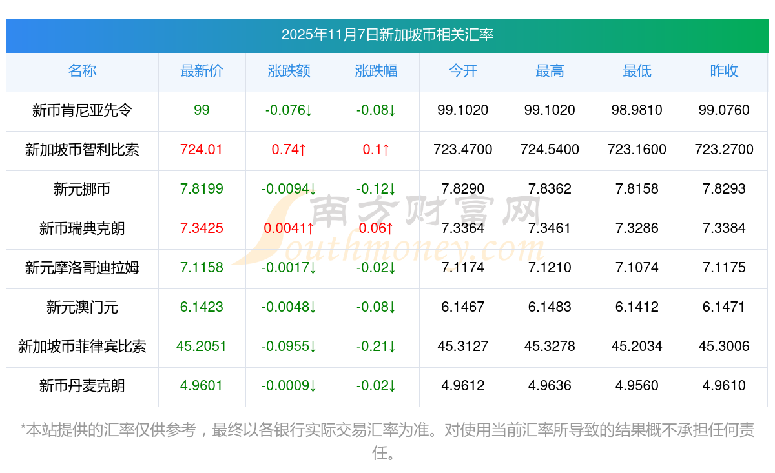Viewport: 775px width, 473px height.
Task: Select the 新币瑞典克朗 currency name
Action: 82,228
